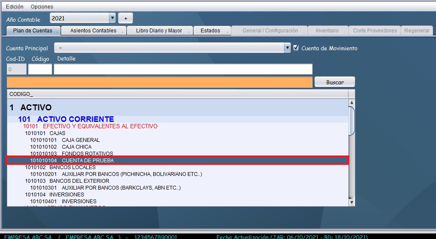This screenshot has width=436, height=239.
Task: Open the Edición menu
Action: (x=14, y=7)
